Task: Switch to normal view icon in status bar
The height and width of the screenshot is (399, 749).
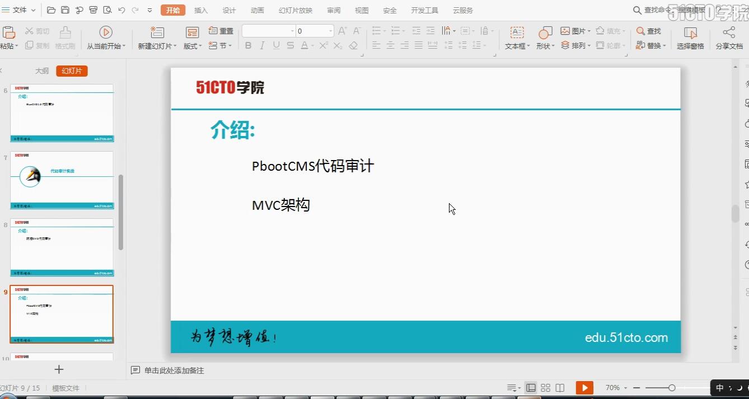Action: pyautogui.click(x=531, y=388)
